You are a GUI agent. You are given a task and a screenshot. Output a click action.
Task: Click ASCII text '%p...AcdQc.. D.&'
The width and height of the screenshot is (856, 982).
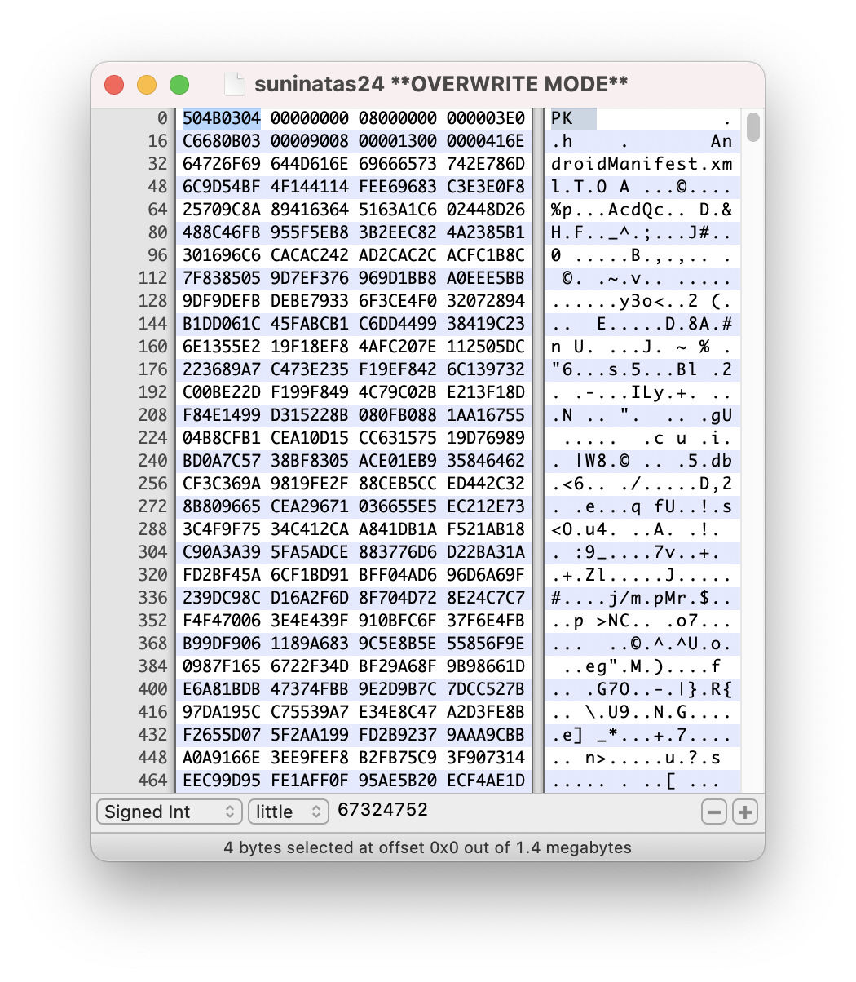click(642, 210)
